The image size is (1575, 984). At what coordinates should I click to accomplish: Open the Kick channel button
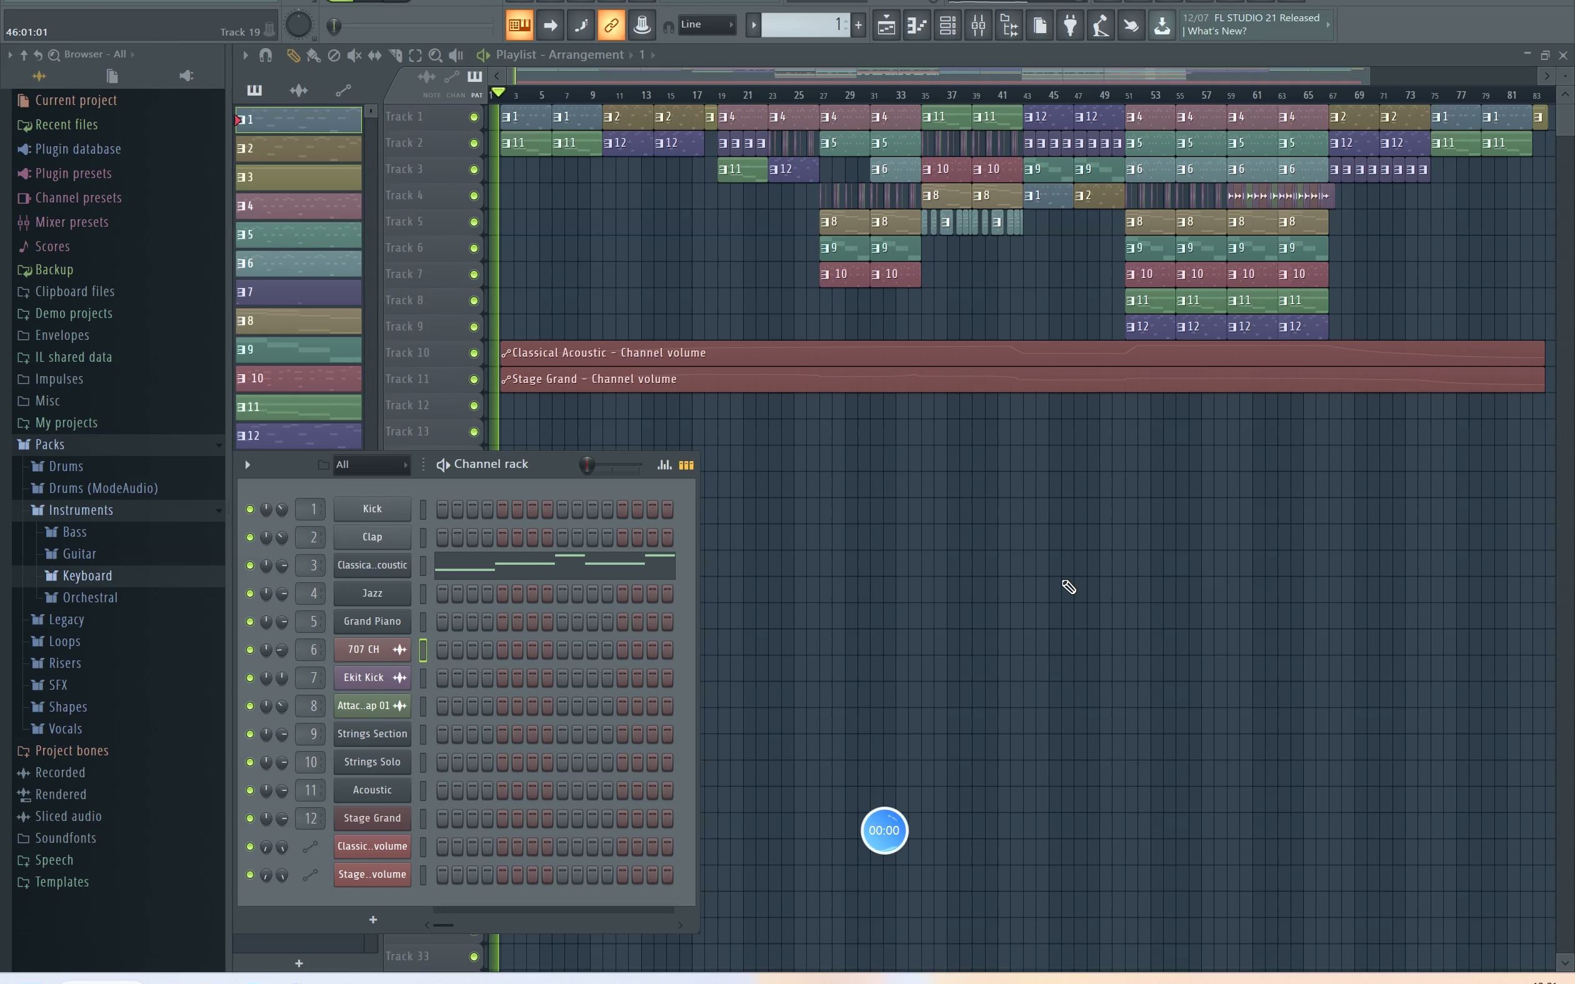pos(372,509)
